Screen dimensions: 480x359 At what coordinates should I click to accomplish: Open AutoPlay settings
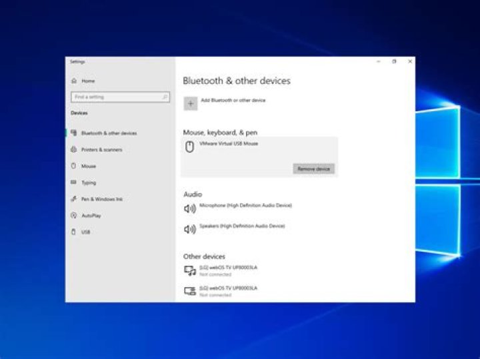pos(91,216)
